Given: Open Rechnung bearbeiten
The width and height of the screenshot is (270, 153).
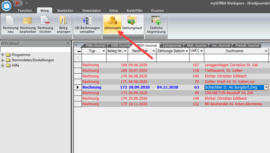Looking at the screenshot, I should pyautogui.click(x=28, y=24).
